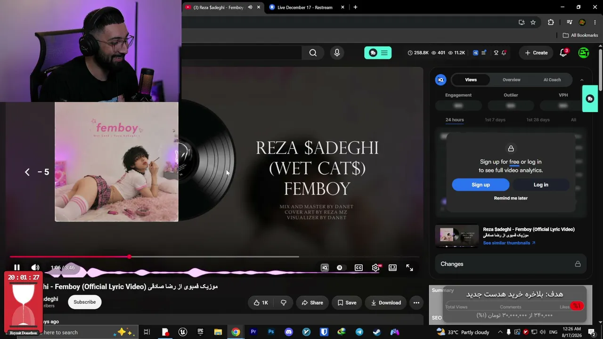The image size is (603, 339).
Task: Open File Explorer from the taskbar
Action: tap(218, 332)
